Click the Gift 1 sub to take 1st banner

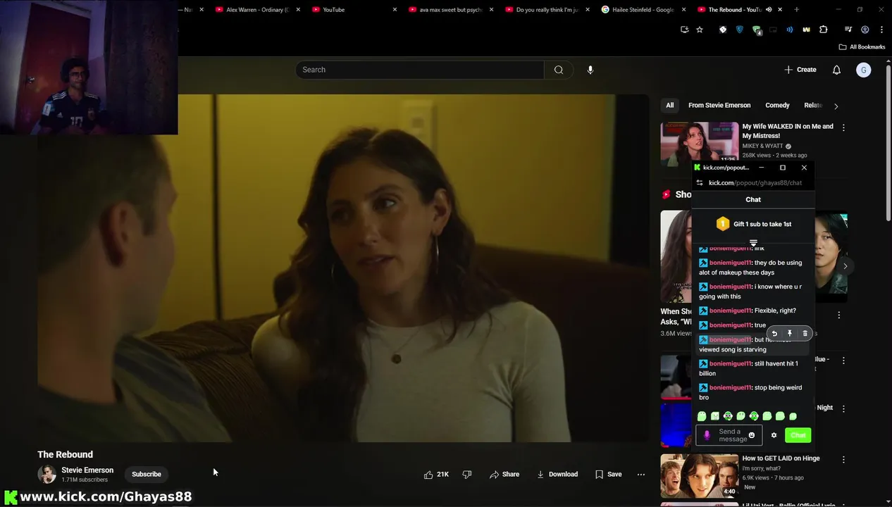[x=753, y=224]
